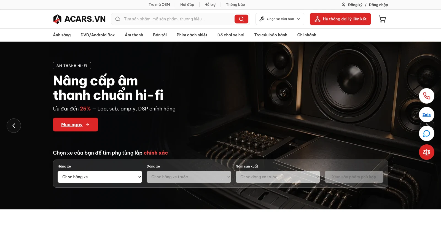Click the user account icon near Đăng ký
Image resolution: width=441 pixels, height=232 pixels.
[x=343, y=5]
